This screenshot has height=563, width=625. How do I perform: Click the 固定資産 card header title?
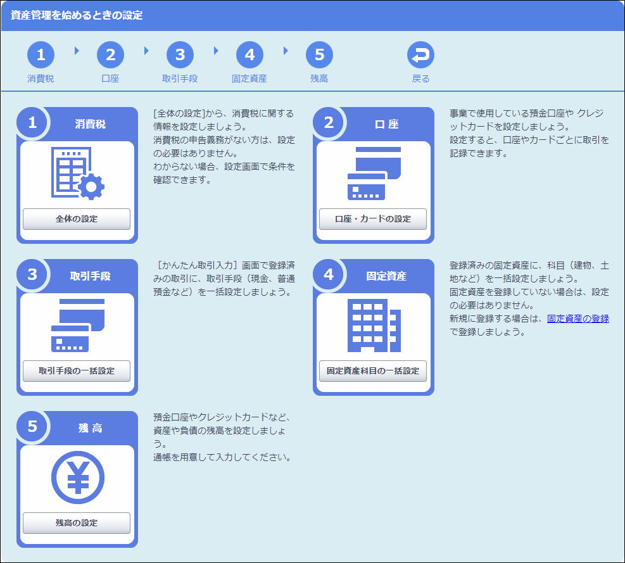[x=386, y=276]
